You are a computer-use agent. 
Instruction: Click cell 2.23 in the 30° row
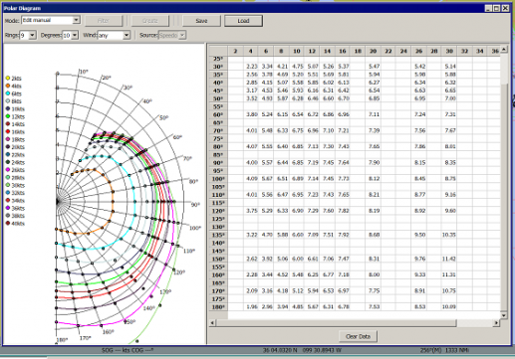pos(251,67)
